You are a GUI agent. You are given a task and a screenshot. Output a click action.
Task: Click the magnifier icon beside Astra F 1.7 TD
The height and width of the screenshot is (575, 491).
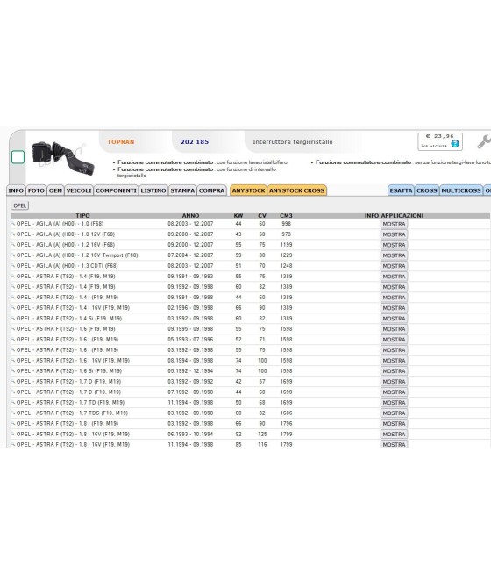(13, 402)
